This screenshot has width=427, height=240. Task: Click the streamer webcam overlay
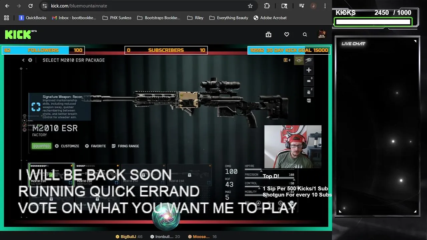click(x=293, y=147)
